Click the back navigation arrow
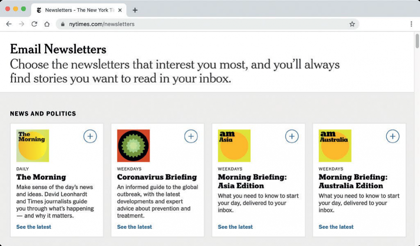 point(9,24)
